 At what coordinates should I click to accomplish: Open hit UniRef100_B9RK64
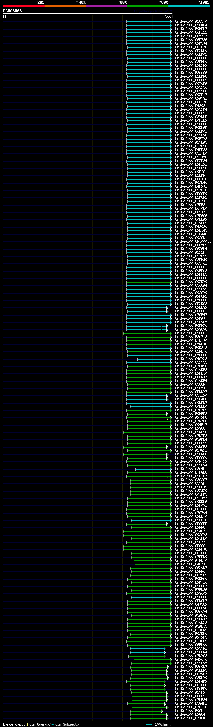click(191, 25)
